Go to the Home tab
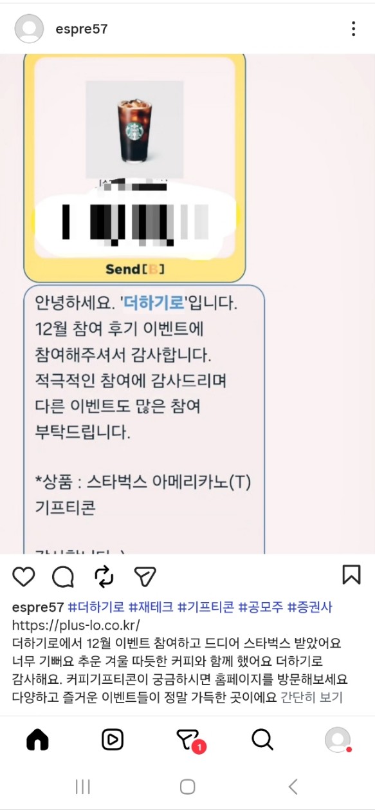The width and height of the screenshot is (375, 810). point(37,740)
